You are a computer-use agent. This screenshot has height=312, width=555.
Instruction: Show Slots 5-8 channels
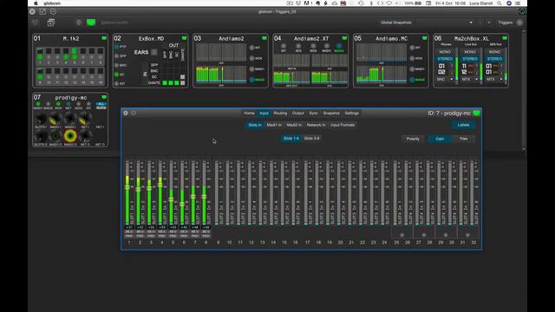point(311,139)
